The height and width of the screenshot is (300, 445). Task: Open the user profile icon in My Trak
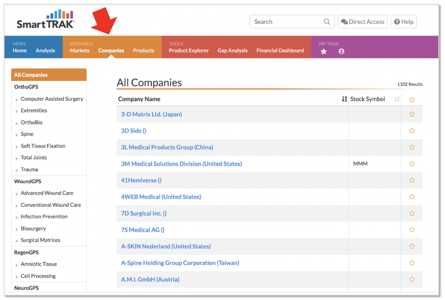[342, 51]
